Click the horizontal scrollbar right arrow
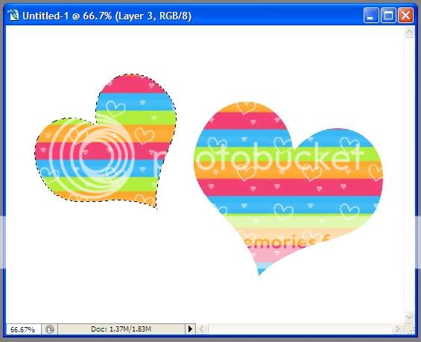This screenshot has width=421, height=342. [398, 329]
